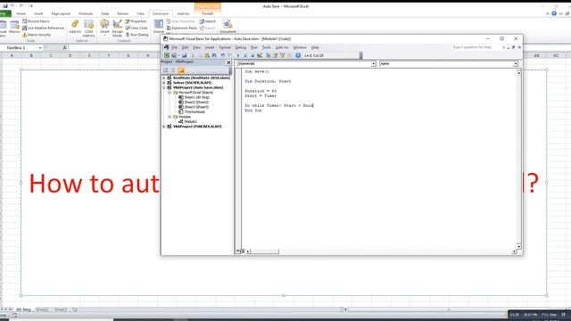
Task: Toggle Folders in Project panel
Action: 181,70
